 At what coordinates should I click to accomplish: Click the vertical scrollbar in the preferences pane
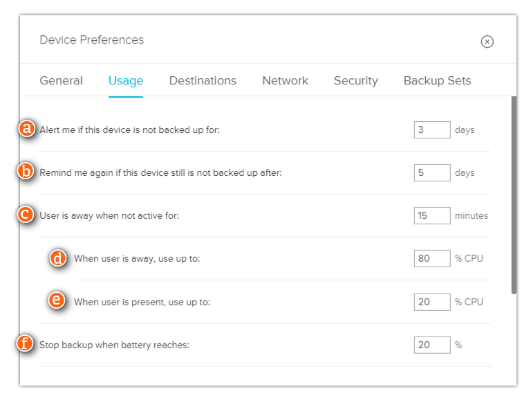(x=514, y=195)
